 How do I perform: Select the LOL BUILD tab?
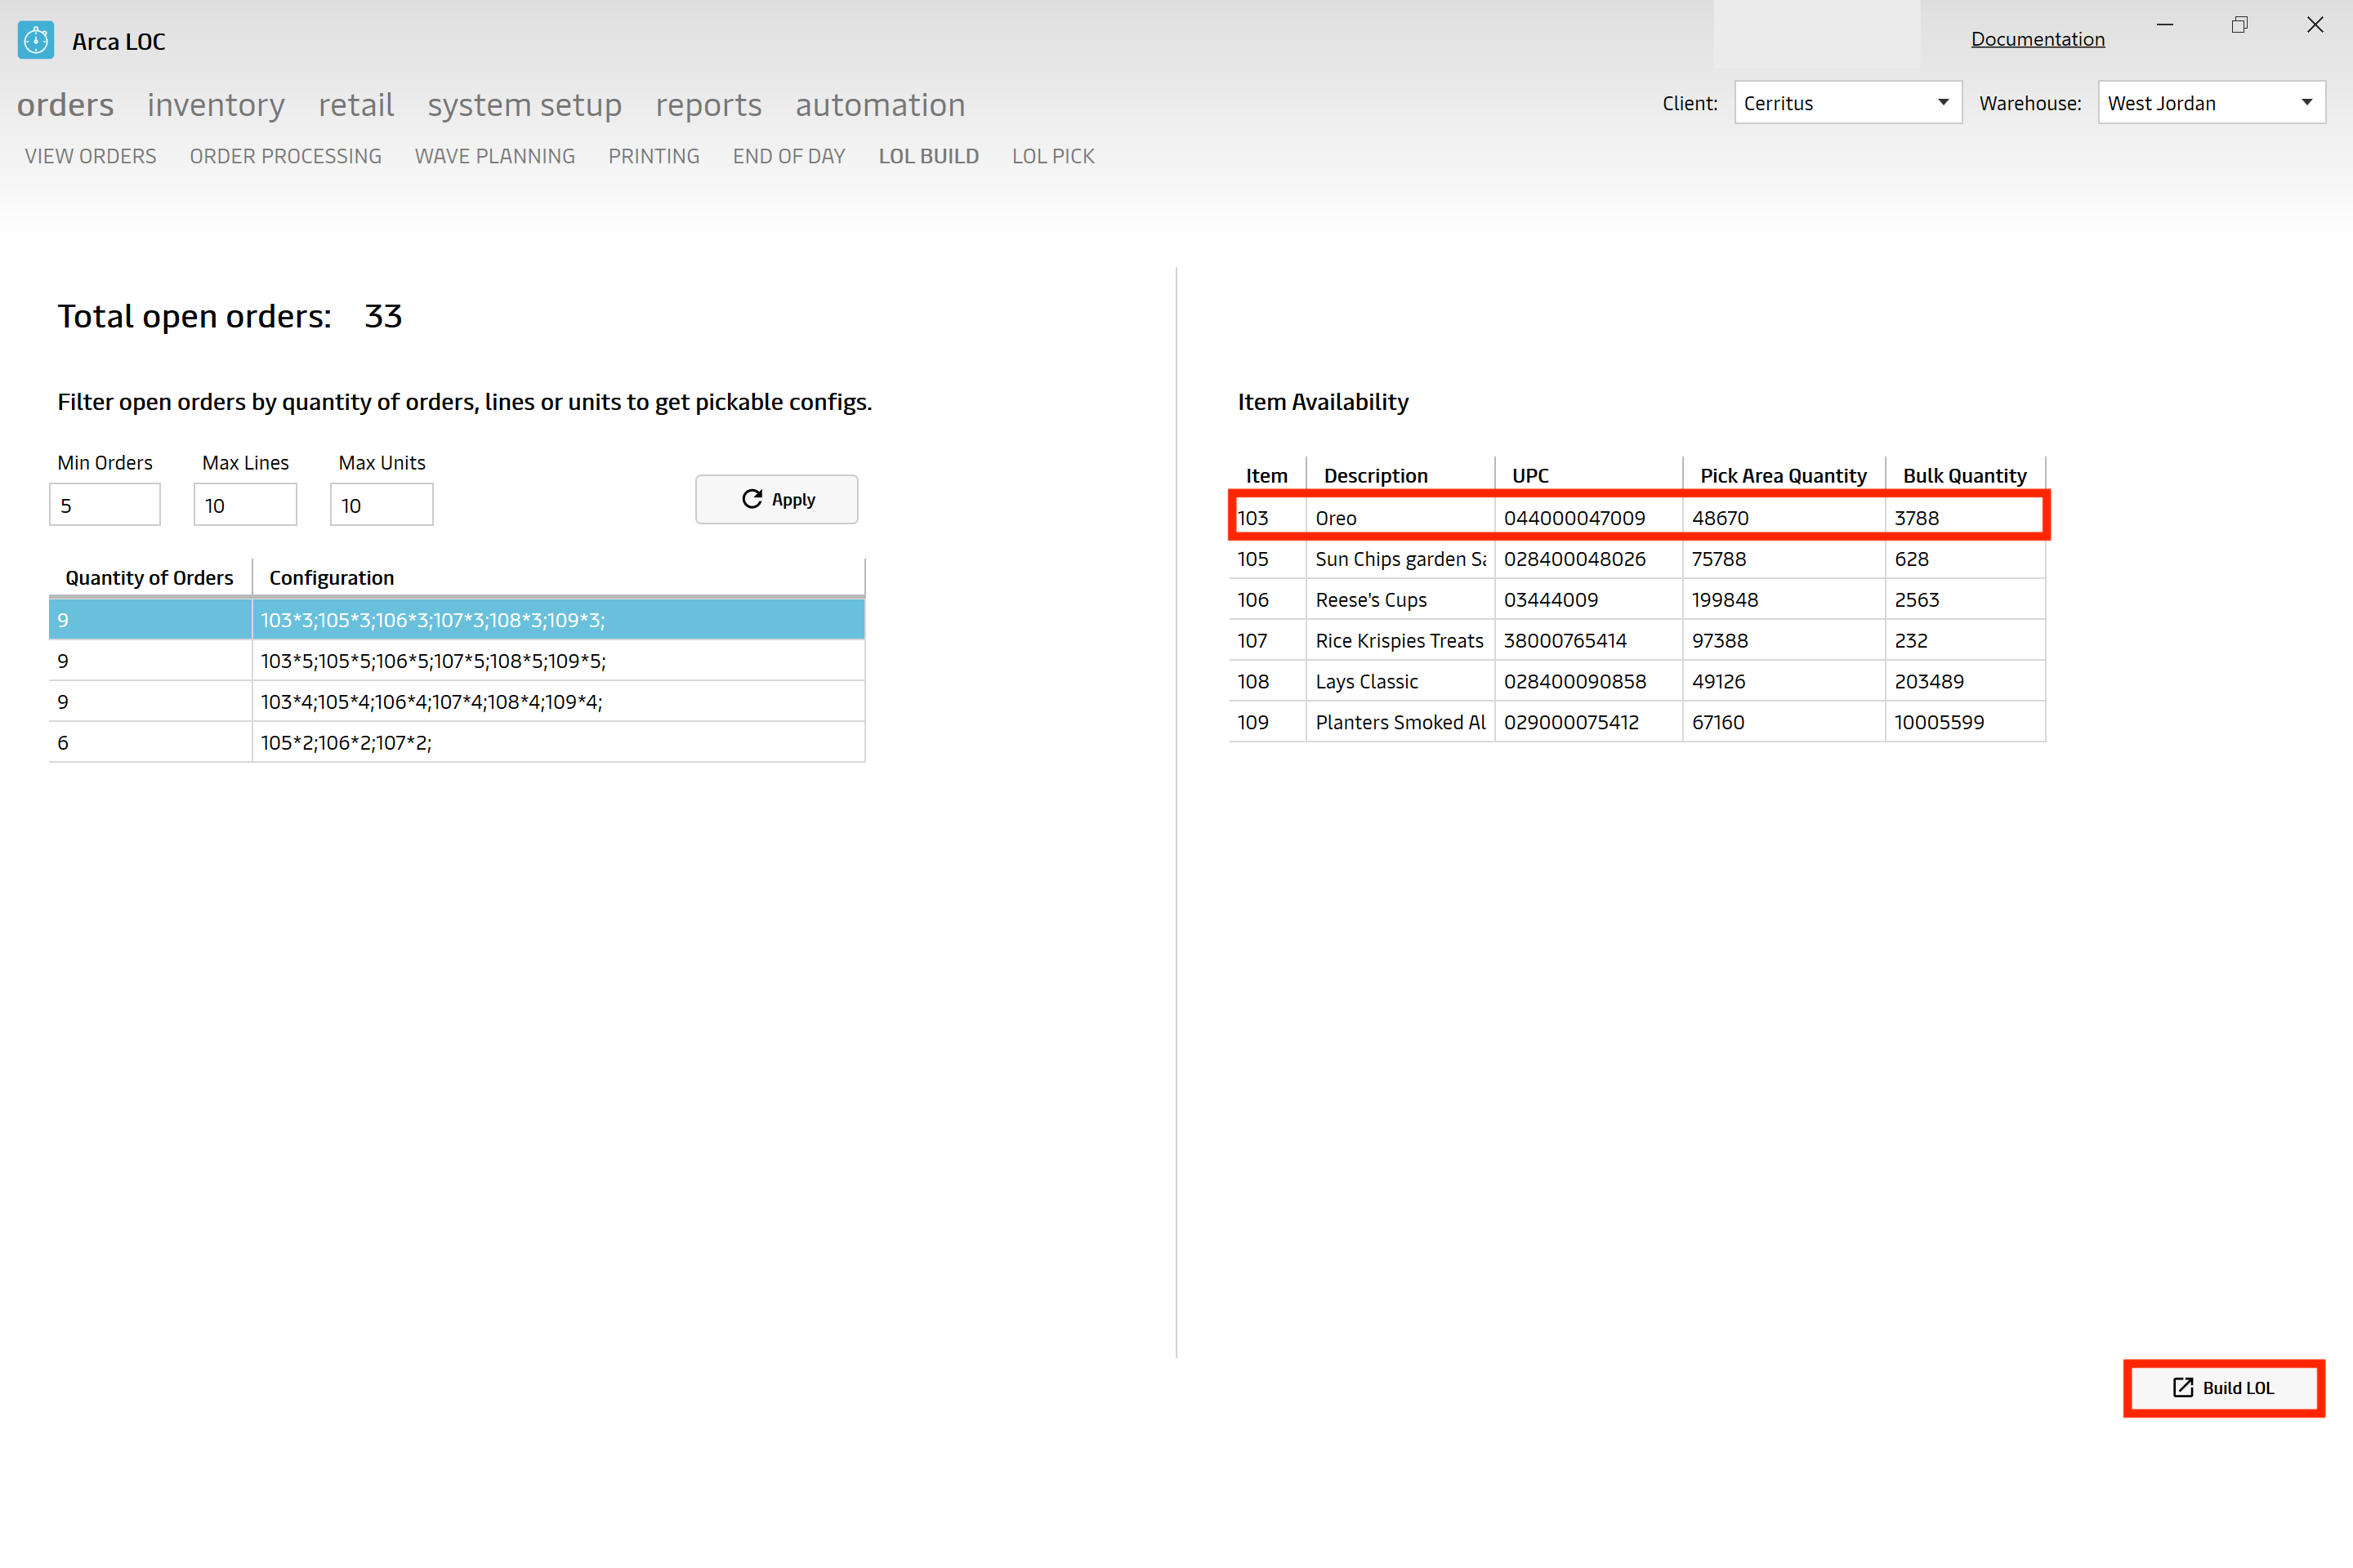[x=928, y=156]
